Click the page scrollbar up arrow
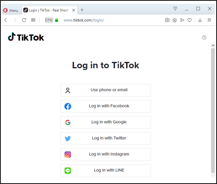Screen dimensions: 217x184 [213, 45]
